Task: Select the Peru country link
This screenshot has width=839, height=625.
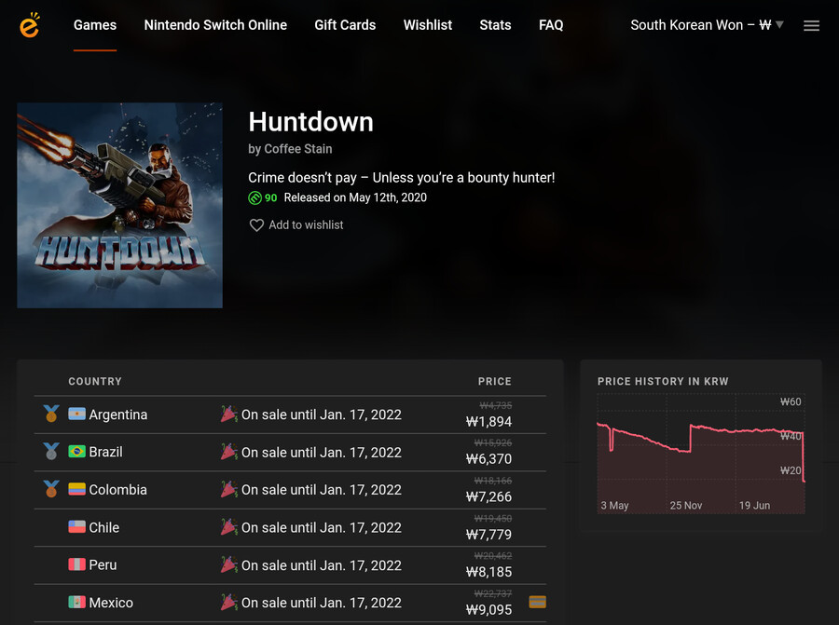Action: point(103,564)
